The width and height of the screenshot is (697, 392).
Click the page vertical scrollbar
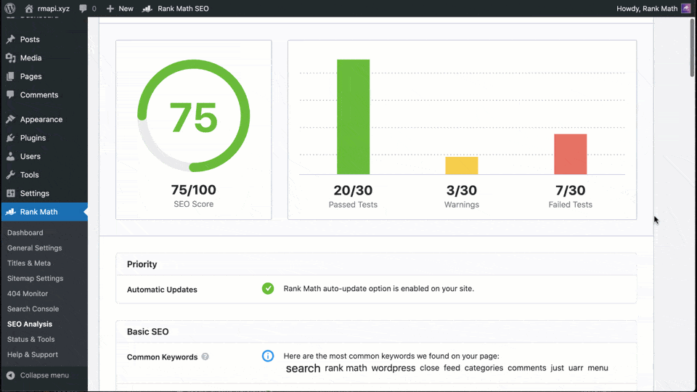pyautogui.click(x=693, y=48)
